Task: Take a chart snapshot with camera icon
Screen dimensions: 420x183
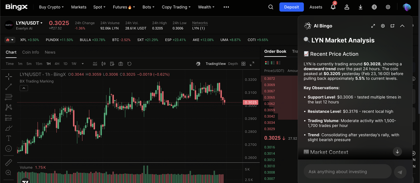Action: click(121, 64)
